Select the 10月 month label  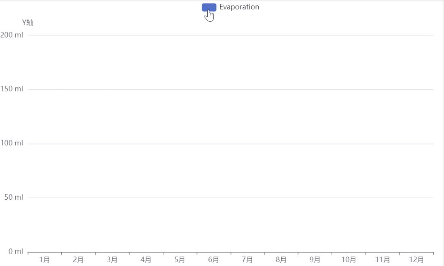pos(349,260)
